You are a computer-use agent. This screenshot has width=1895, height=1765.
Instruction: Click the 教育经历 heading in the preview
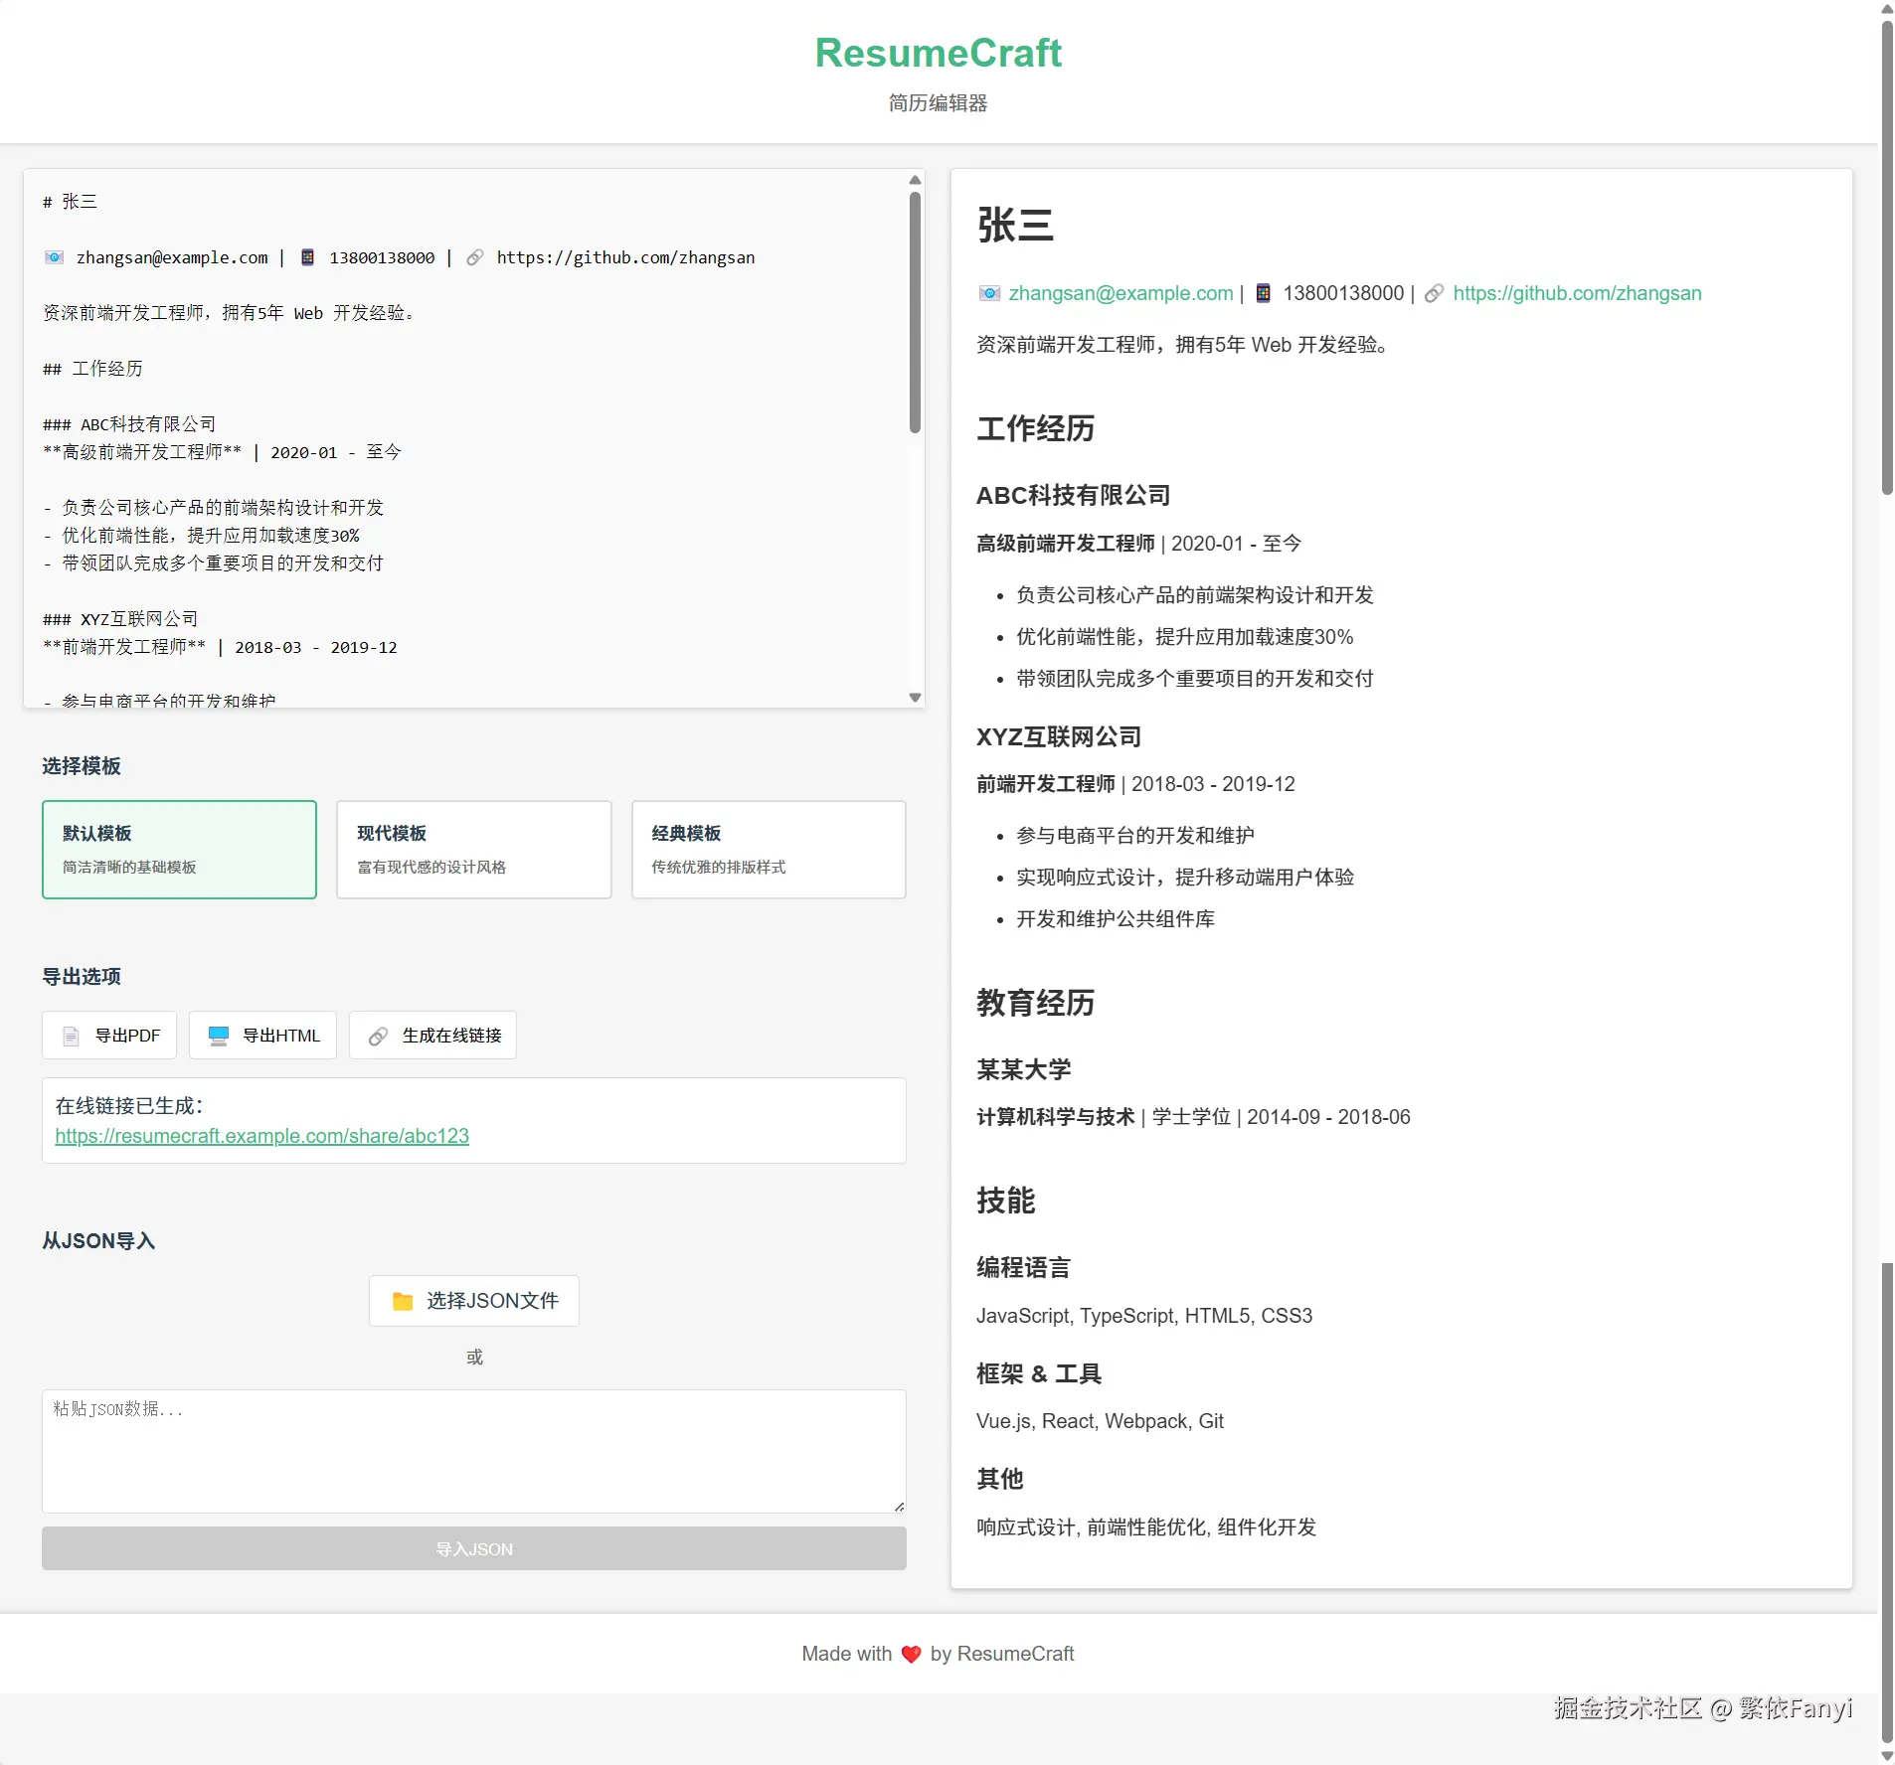(x=1035, y=1004)
